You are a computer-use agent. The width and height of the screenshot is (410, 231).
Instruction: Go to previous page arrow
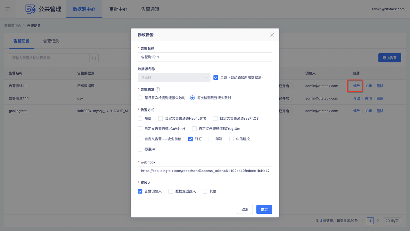tap(363, 221)
